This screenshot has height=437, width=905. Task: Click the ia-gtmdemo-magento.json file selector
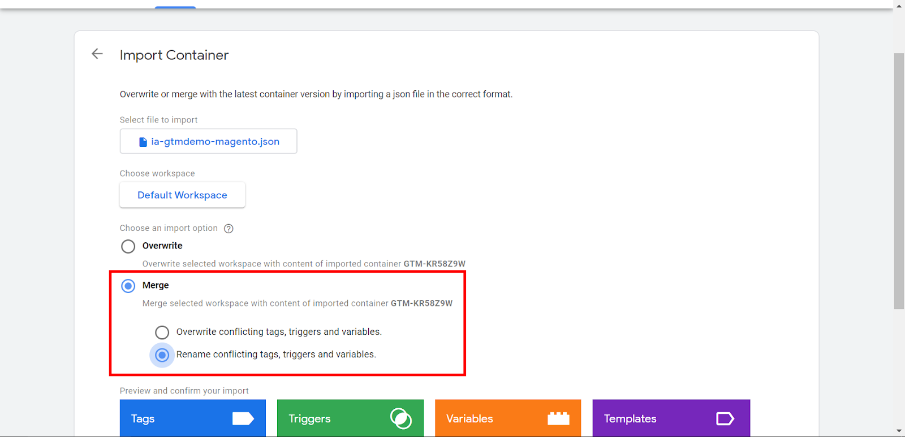[208, 141]
